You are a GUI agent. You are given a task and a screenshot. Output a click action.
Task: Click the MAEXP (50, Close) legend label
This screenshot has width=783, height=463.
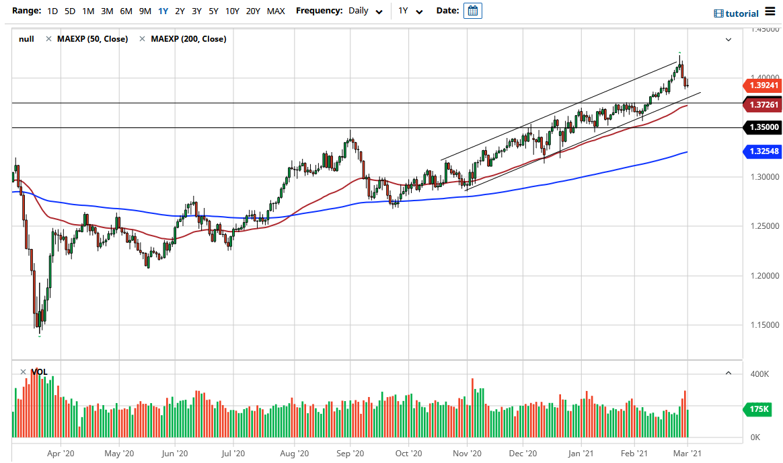pyautogui.click(x=92, y=39)
